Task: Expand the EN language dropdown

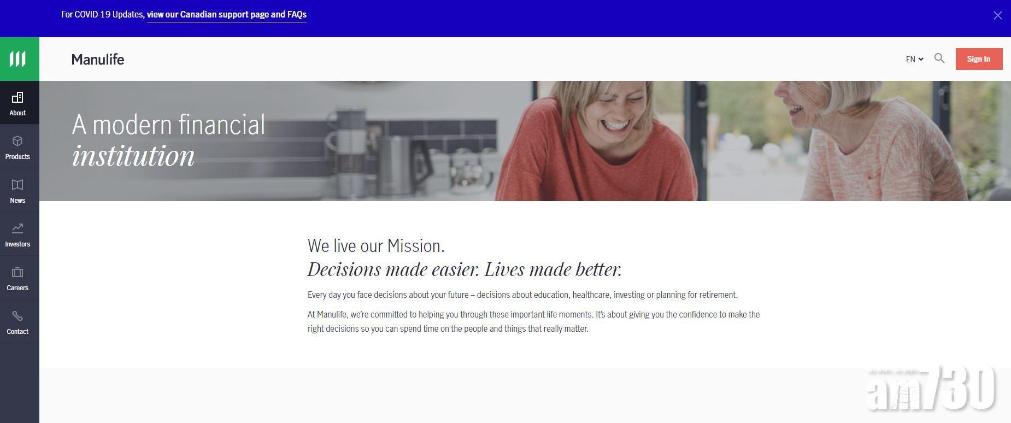Action: point(914,59)
